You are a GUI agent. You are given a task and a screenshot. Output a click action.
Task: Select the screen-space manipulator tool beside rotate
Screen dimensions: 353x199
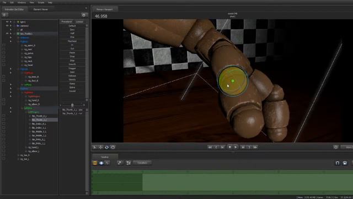point(113,148)
